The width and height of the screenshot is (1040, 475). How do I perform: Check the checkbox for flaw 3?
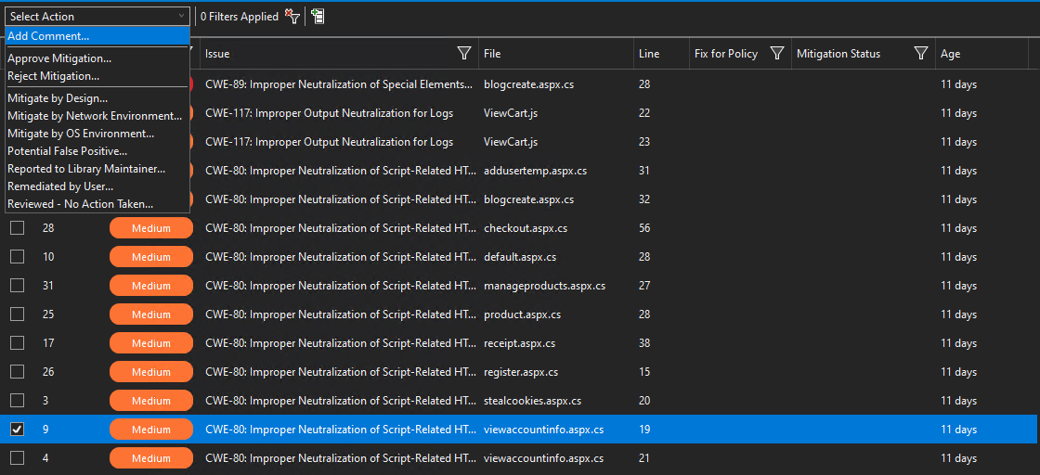click(18, 401)
